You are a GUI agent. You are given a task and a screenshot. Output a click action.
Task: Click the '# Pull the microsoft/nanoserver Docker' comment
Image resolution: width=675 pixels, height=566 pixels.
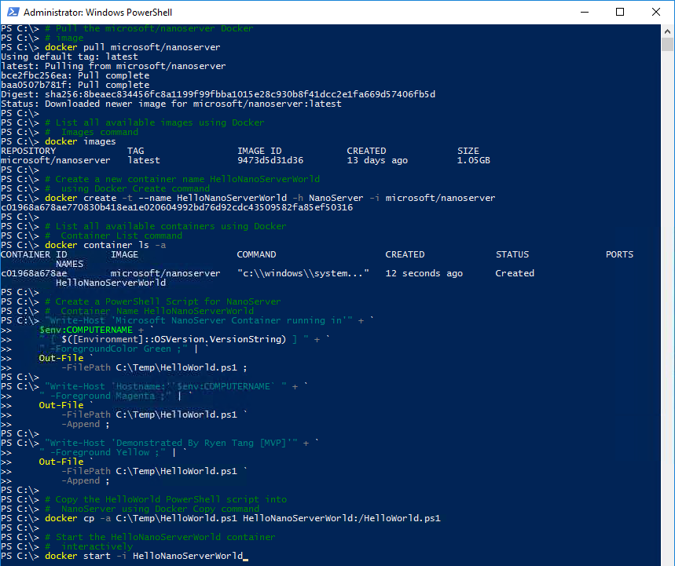pyautogui.click(x=149, y=28)
